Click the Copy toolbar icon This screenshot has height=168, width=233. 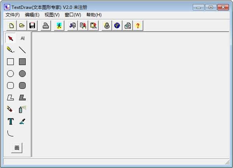pos(83,26)
